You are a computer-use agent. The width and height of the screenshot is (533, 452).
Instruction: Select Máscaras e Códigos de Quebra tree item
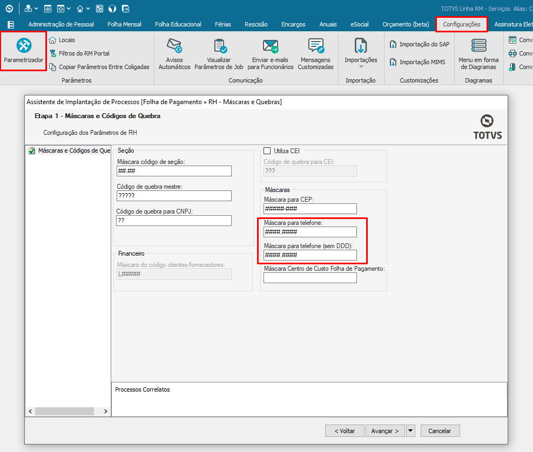click(x=70, y=150)
